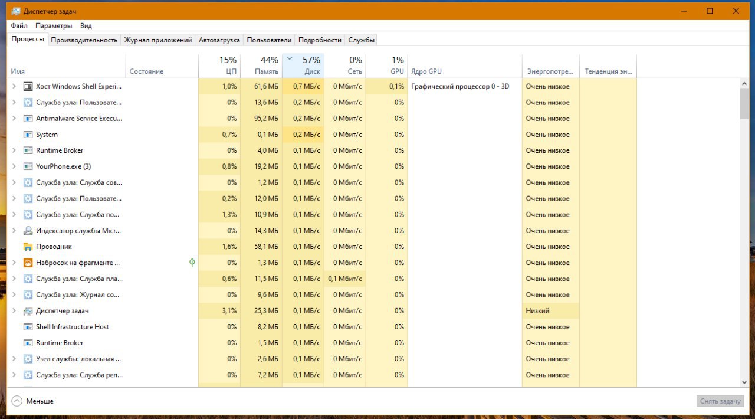The width and height of the screenshot is (755, 419).
Task: Expand the YourPhone.exe (3) process group
Action: (x=14, y=166)
